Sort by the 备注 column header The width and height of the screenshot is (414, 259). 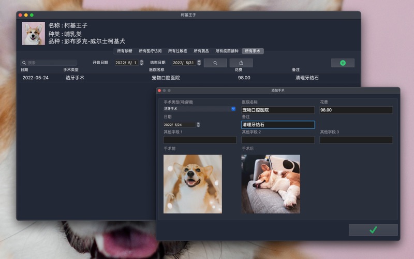tap(295, 70)
